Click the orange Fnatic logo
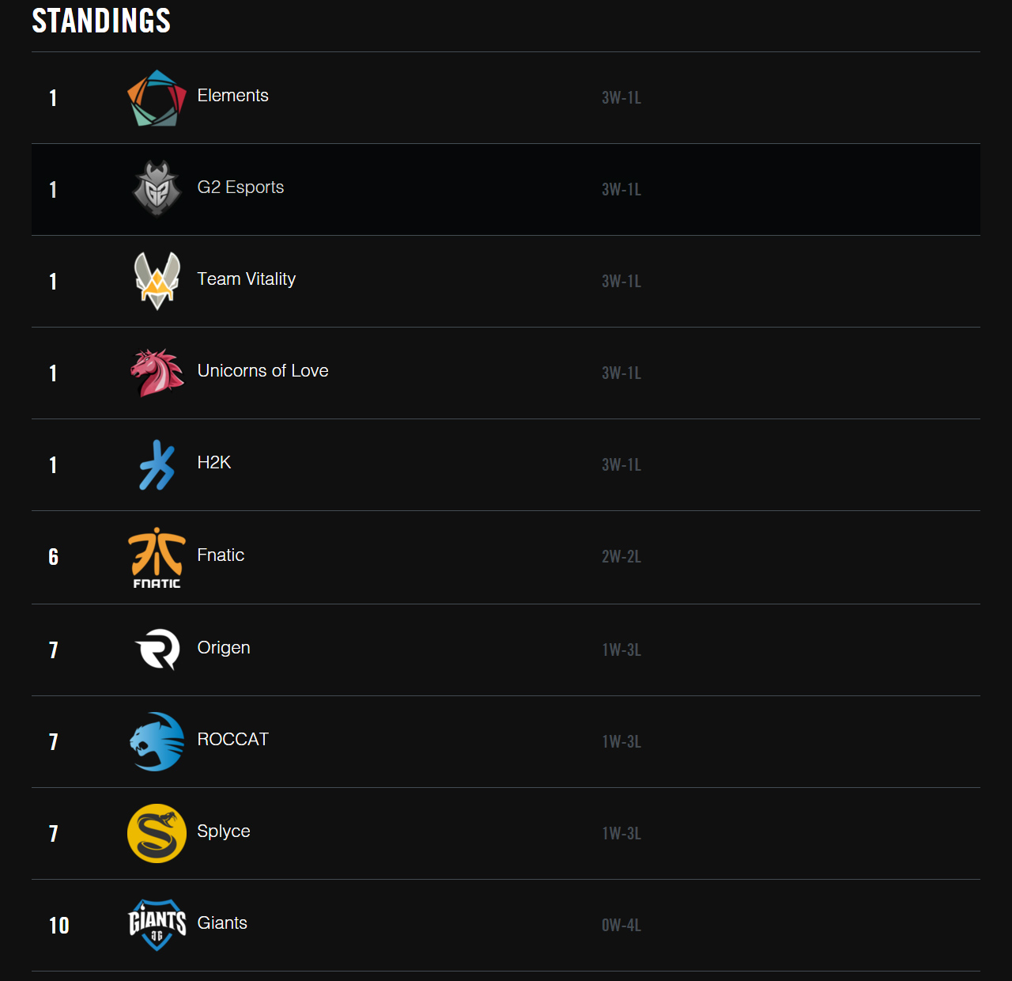 [157, 558]
